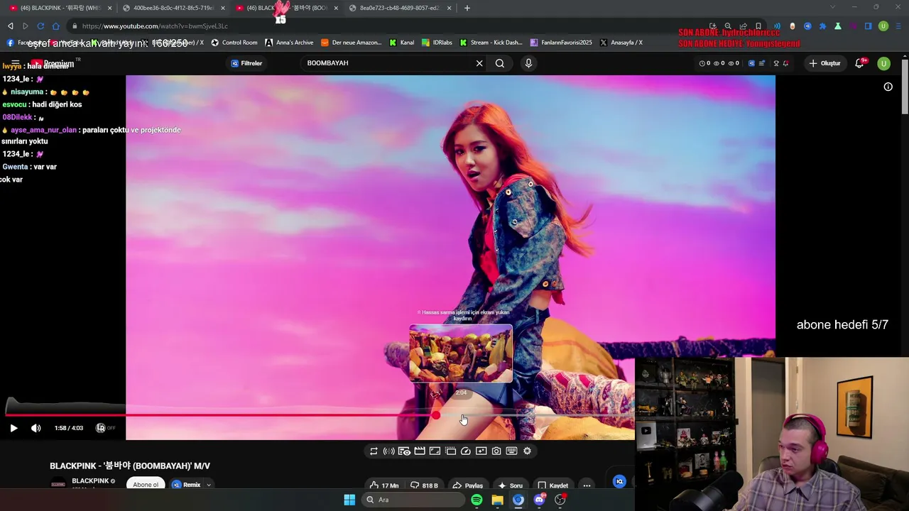
Task: Click the sound boost icon in the player toolbar
Action: (388, 451)
